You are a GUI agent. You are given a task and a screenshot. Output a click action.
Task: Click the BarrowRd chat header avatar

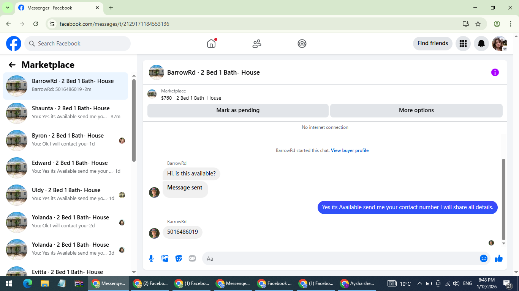[x=157, y=72]
